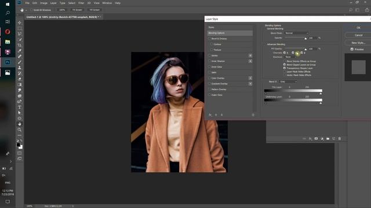Open Windows search from taskbar

coord(8,13)
